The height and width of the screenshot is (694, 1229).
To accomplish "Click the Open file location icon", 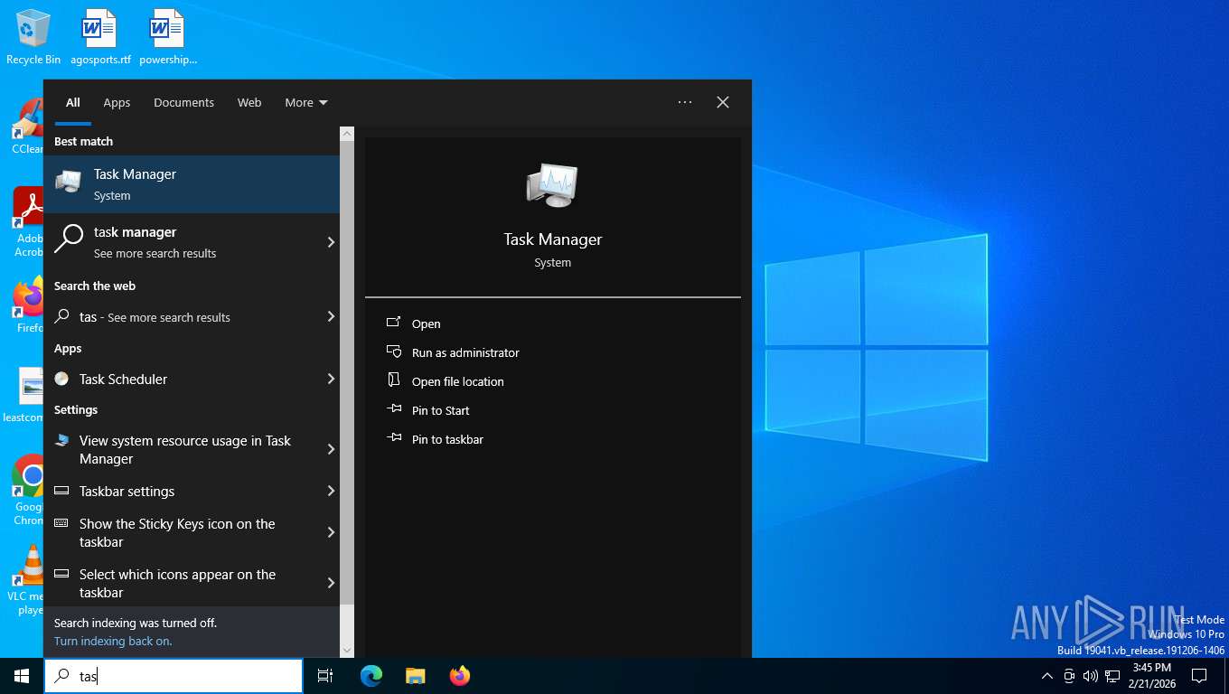I will click(x=393, y=380).
